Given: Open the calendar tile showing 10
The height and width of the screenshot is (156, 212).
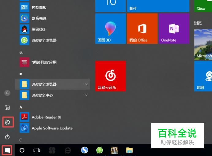Looking at the screenshot, I should tap(111, 6).
